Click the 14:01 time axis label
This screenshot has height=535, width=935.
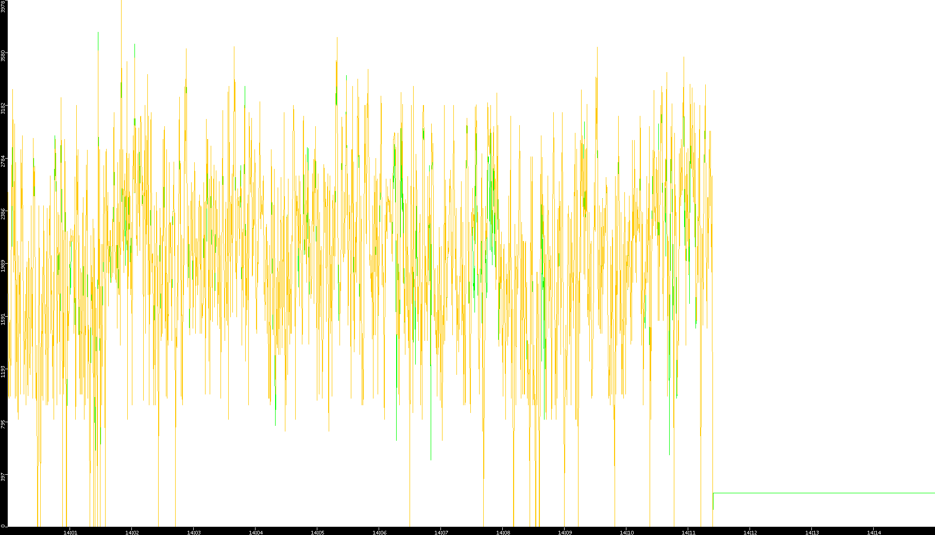click(x=70, y=532)
